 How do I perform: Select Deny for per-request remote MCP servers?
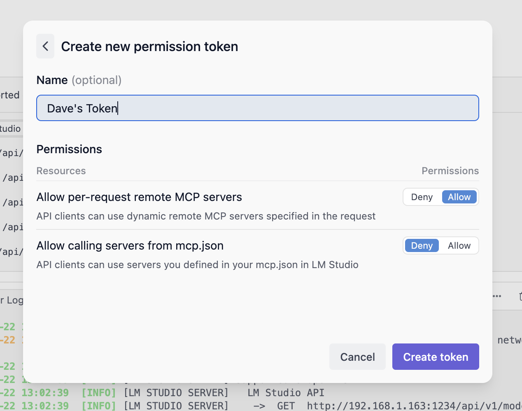tap(422, 197)
